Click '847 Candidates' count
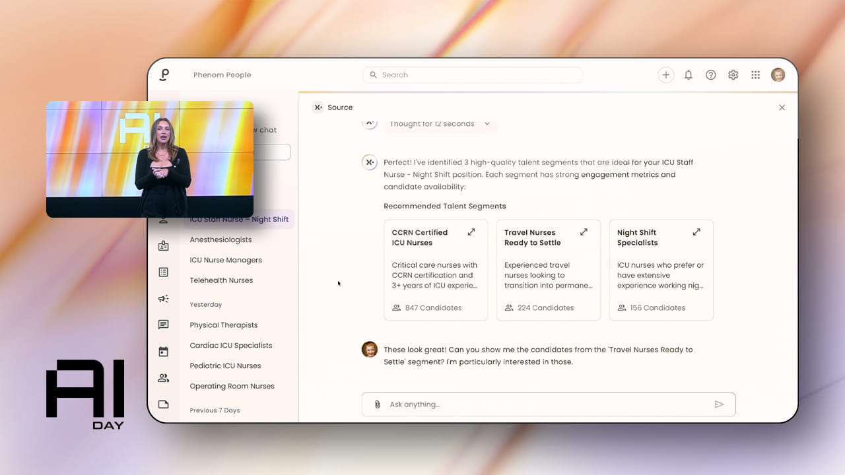This screenshot has height=475, width=845. coord(433,308)
